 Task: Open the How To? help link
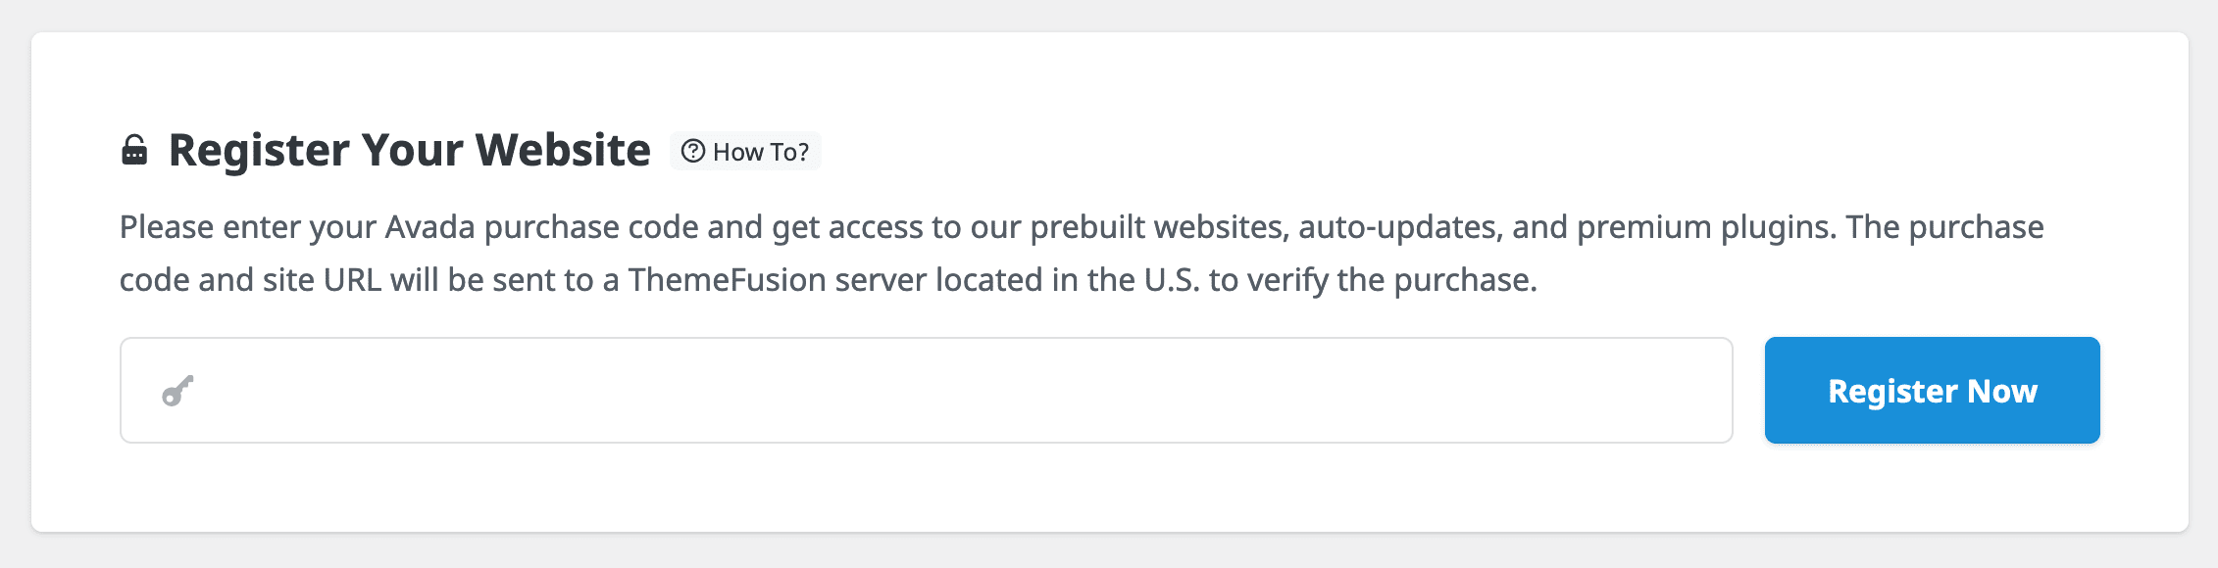745,151
